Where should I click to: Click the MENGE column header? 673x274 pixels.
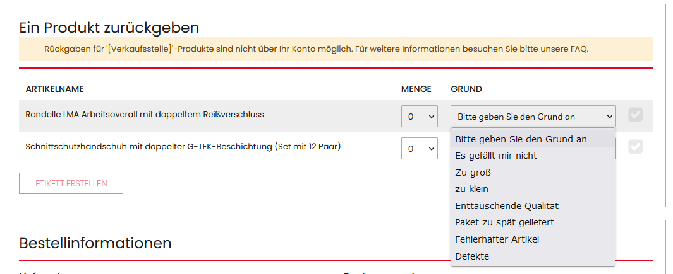pyautogui.click(x=416, y=89)
